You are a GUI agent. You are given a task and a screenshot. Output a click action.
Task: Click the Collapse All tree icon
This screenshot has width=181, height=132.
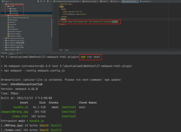pyautogui.click(x=44, y=1)
